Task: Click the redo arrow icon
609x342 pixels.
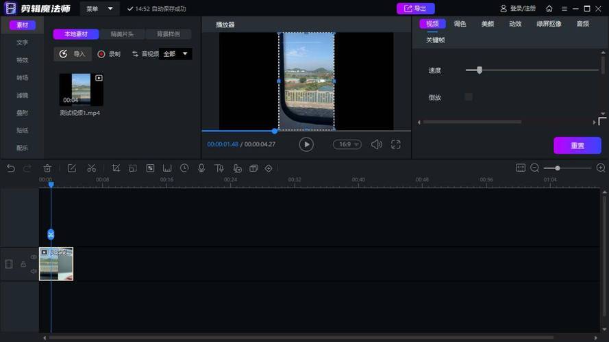Action: (x=27, y=168)
